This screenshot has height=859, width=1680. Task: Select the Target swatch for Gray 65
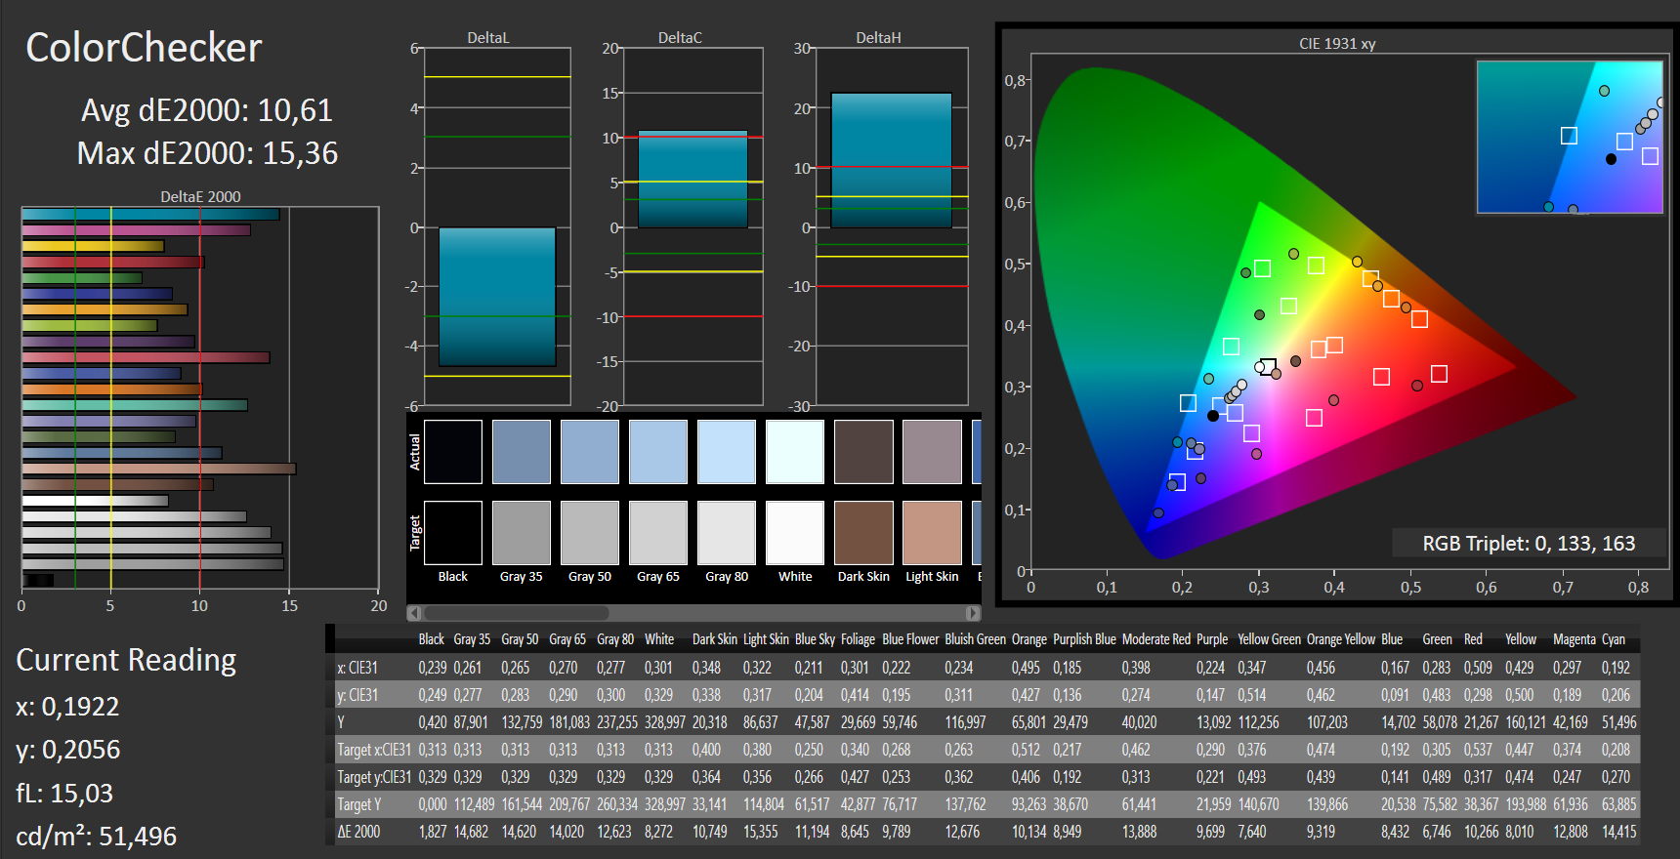point(658,533)
